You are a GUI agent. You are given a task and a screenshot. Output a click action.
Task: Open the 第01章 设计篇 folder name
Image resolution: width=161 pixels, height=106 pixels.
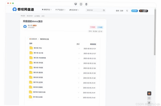38,53
